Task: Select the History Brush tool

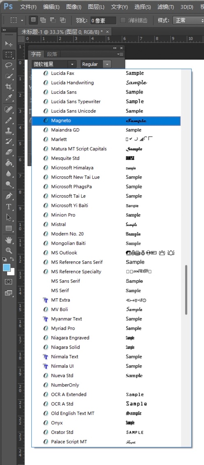Action: click(x=9, y=141)
